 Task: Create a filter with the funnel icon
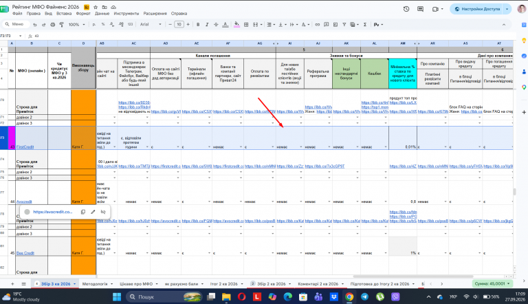tap(344, 25)
